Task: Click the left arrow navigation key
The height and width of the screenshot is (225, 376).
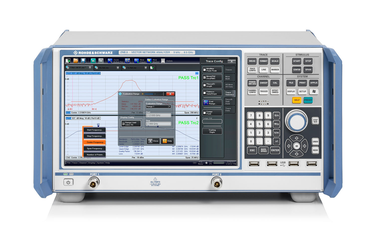Action: 289,146
